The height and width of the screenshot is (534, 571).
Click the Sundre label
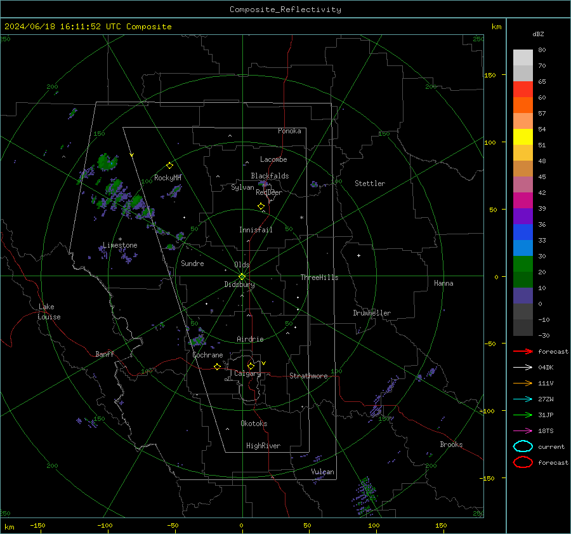click(192, 263)
